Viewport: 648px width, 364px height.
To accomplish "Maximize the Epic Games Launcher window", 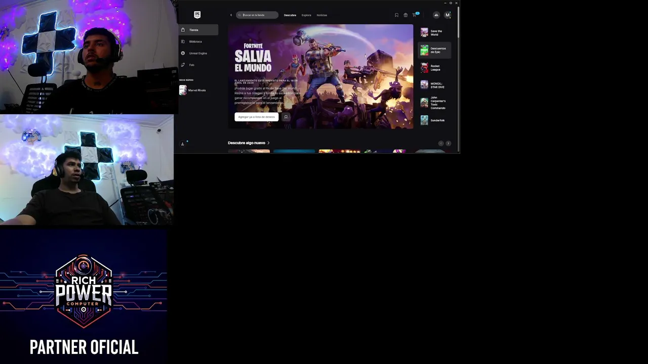I will [451, 3].
